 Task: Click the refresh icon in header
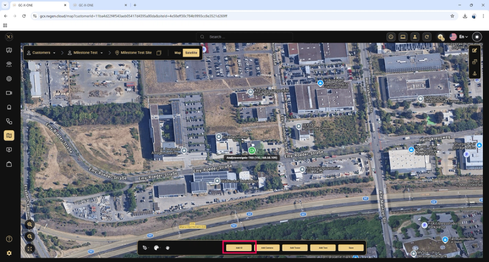[427, 37]
